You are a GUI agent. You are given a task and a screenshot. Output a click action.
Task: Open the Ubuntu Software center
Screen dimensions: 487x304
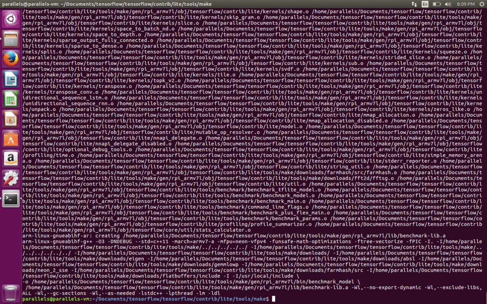pyautogui.click(x=11, y=139)
